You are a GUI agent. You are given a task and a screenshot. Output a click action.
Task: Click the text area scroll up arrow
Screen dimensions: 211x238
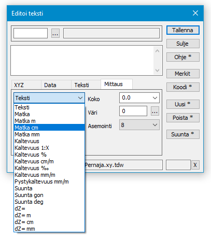point(157,51)
